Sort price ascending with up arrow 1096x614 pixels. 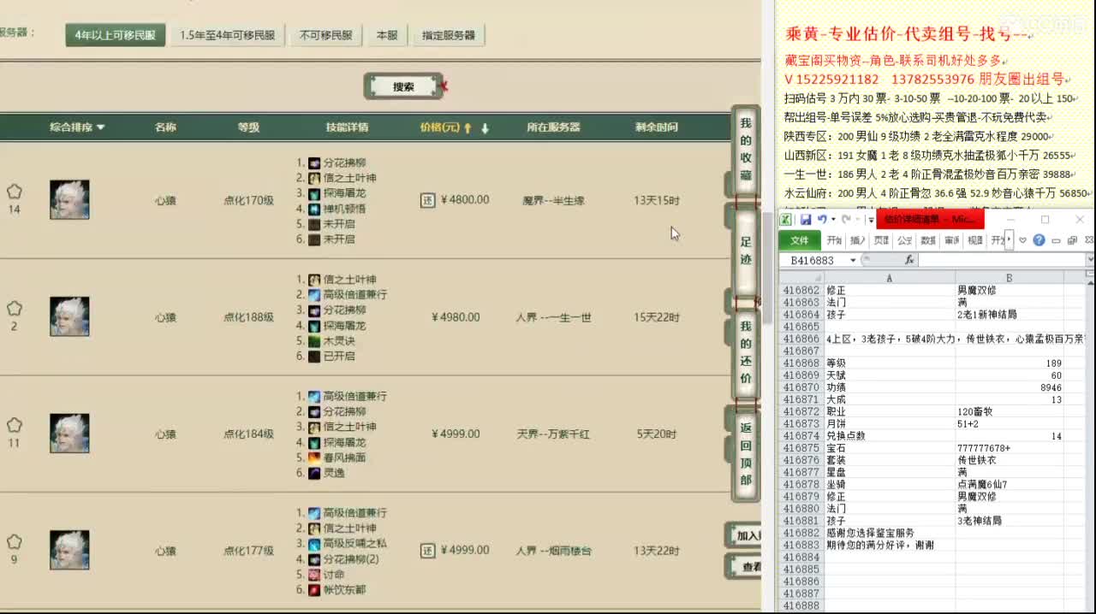pos(468,128)
